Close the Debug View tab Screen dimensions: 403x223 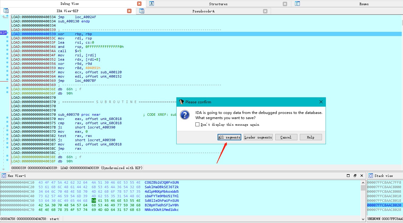pyautogui.click(x=139, y=4)
